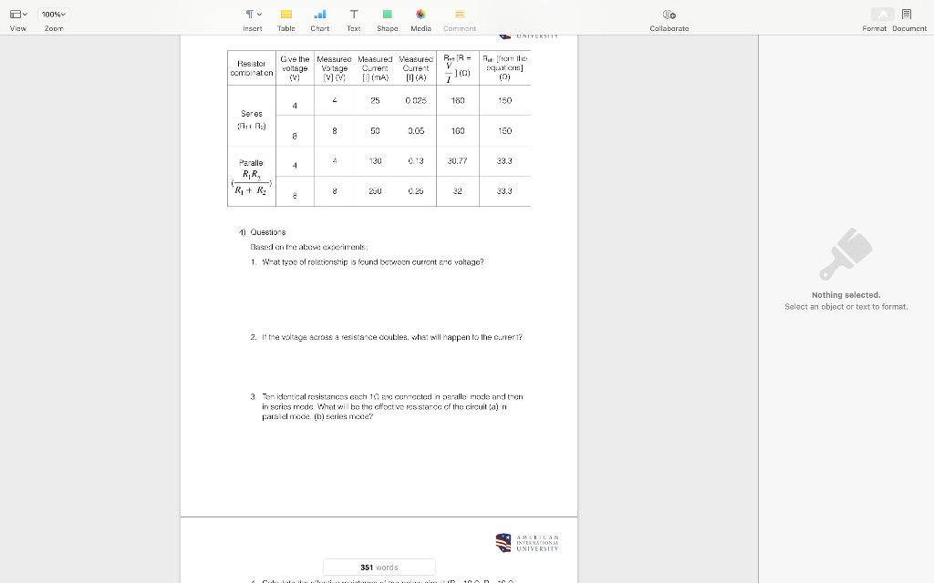The width and height of the screenshot is (934, 583).
Task: Open the Zoom level dropdown showing 100%
Action: pos(52,15)
